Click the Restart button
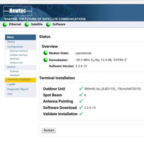 point(49,130)
